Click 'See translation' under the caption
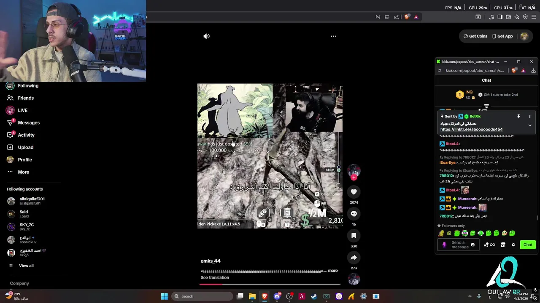Screen dimensions: 540x303 pyautogui.click(x=215, y=277)
